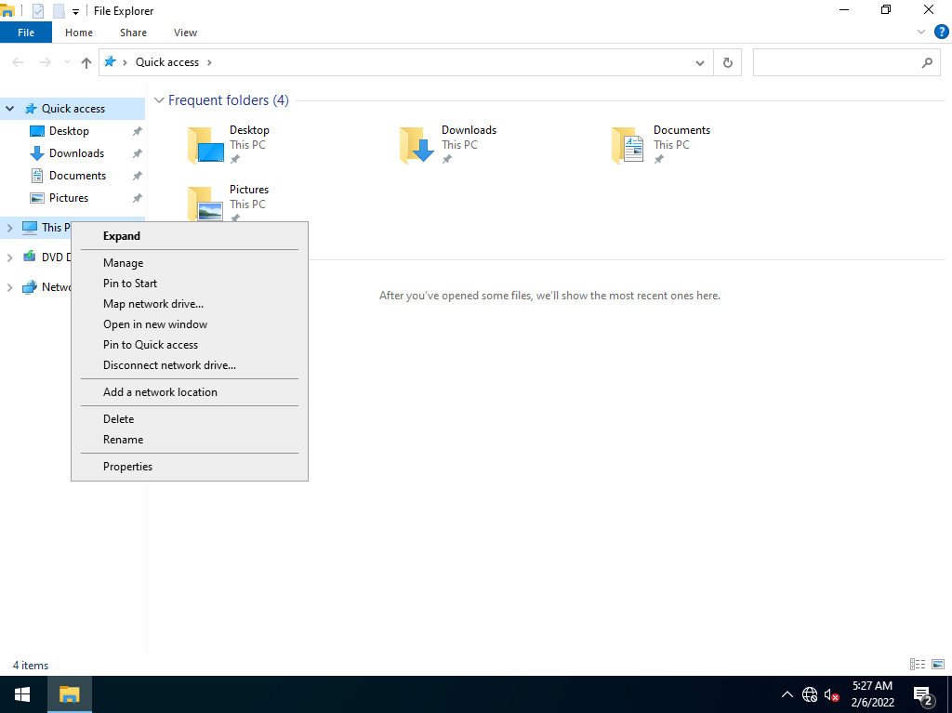Open the Windows Start menu

[x=22, y=694]
